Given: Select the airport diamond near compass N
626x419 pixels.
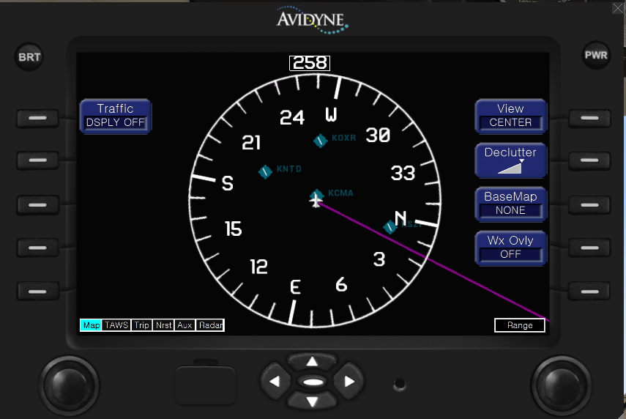Looking at the screenshot, I should (390, 227).
